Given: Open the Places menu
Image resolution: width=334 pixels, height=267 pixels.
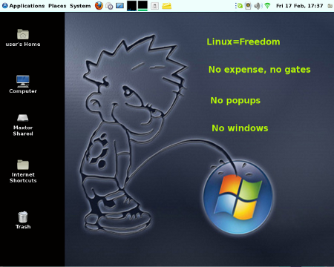Looking at the screenshot, I should tap(57, 6).
